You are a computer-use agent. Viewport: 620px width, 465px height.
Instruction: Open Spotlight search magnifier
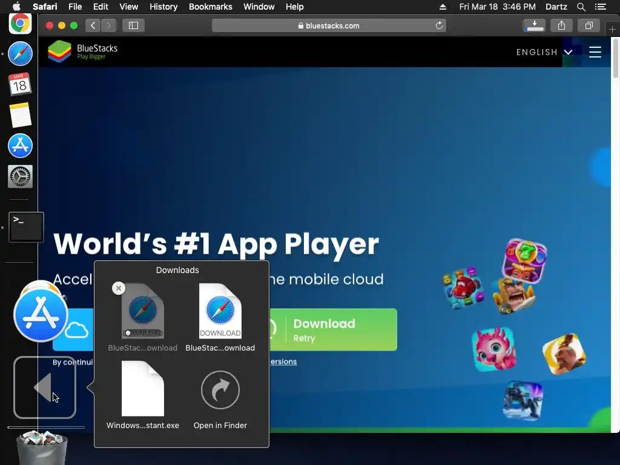pyautogui.click(x=581, y=7)
